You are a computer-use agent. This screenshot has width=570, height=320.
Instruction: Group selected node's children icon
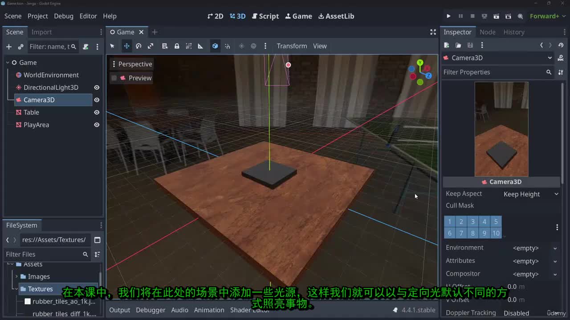click(x=189, y=46)
